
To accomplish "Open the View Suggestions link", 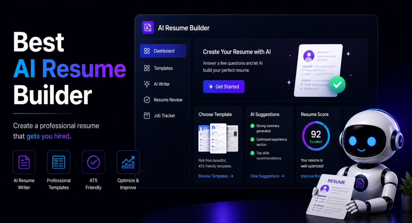I will [x=267, y=176].
